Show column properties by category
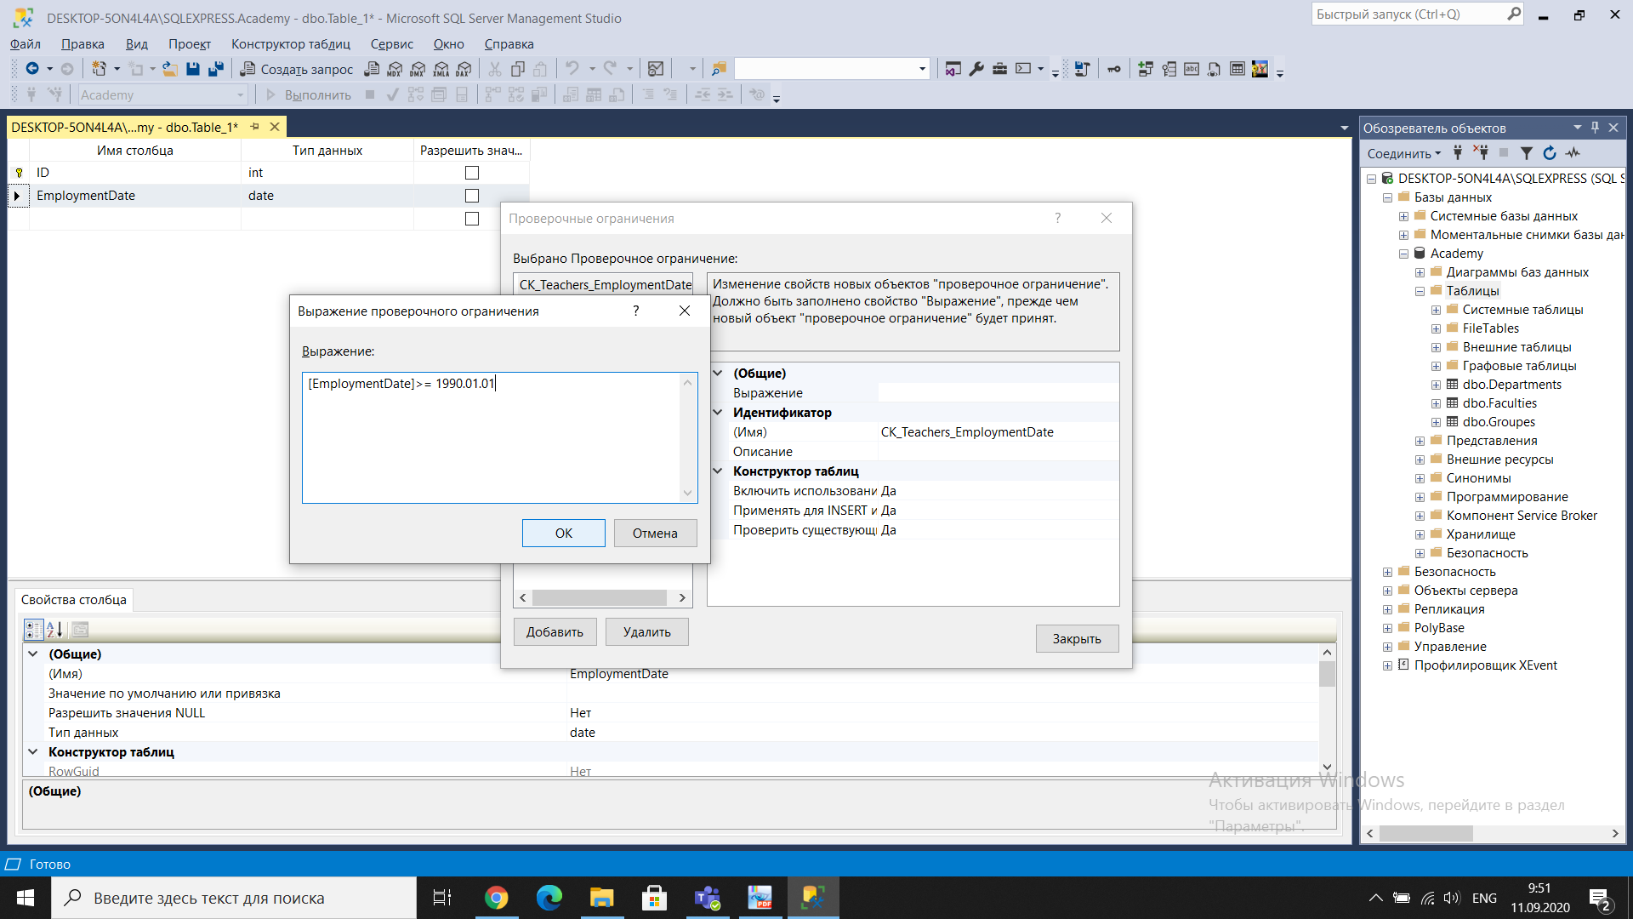The image size is (1633, 919). pos(33,630)
